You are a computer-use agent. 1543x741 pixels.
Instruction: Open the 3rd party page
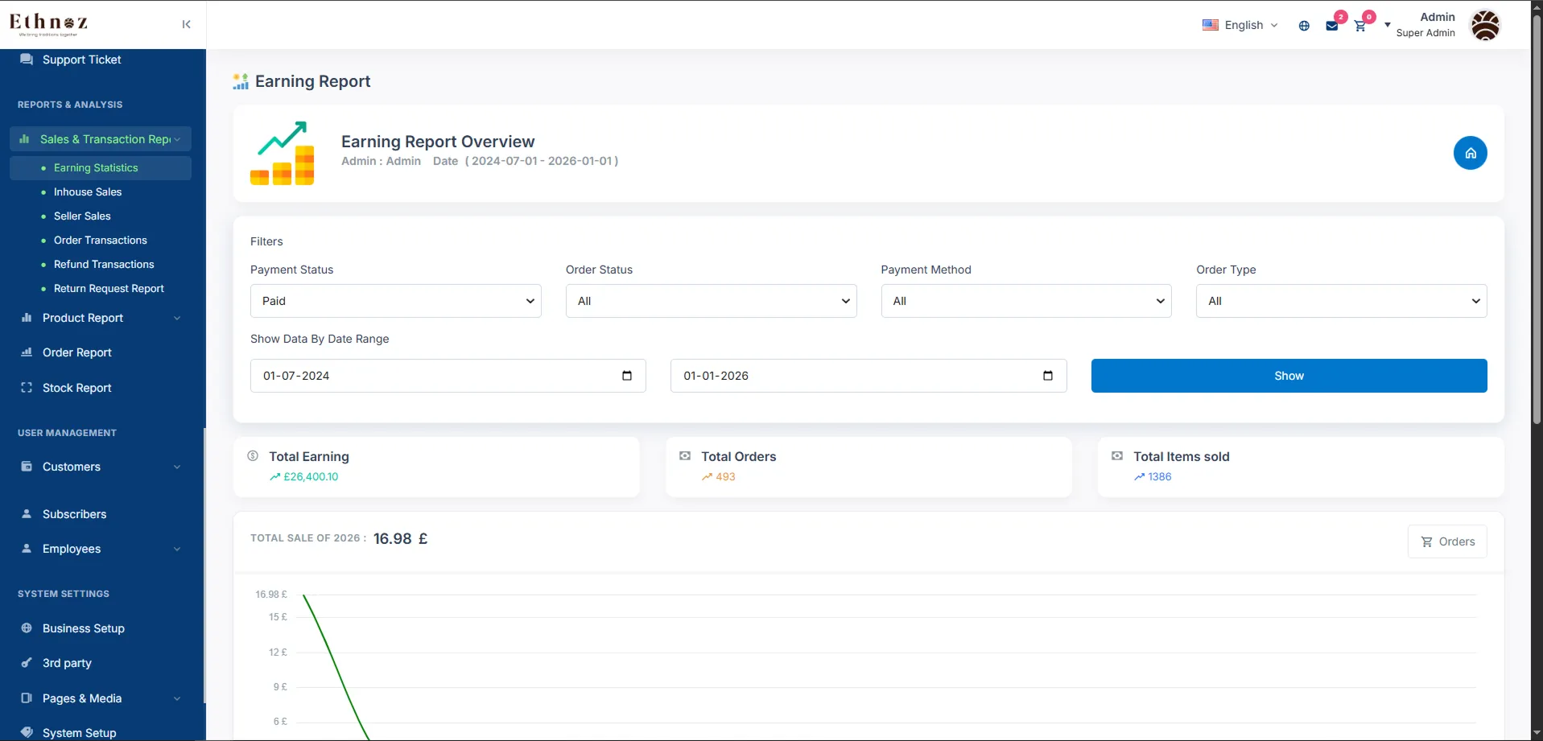pos(67,663)
